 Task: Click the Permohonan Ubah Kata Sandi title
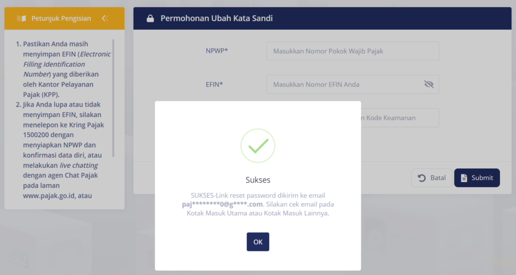point(216,19)
